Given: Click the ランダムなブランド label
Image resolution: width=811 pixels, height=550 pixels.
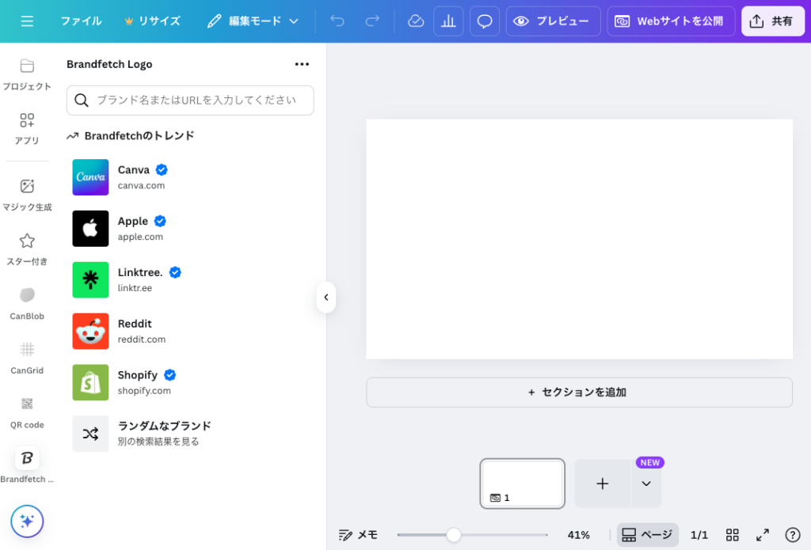Looking at the screenshot, I should pos(165,426).
